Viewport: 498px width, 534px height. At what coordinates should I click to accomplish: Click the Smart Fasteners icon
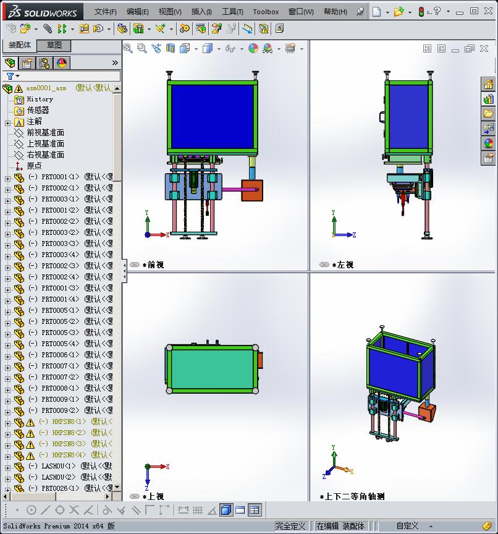pos(84,28)
